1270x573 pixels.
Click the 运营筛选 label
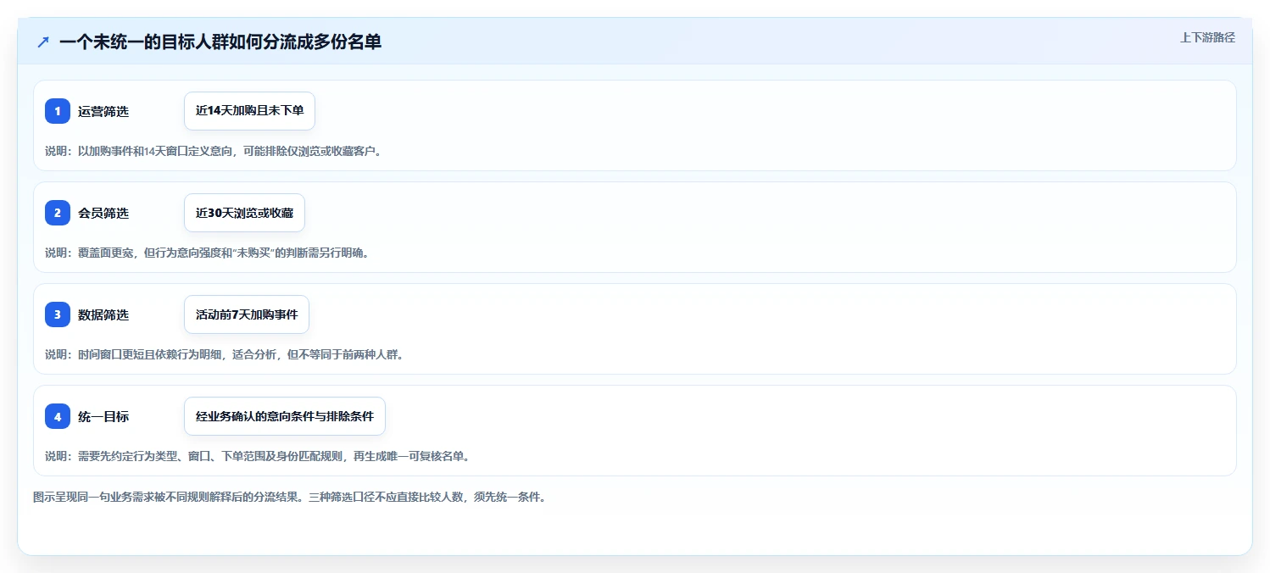tap(103, 111)
